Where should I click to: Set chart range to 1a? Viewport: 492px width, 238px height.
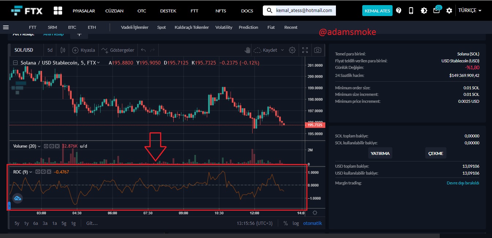(x=54, y=223)
